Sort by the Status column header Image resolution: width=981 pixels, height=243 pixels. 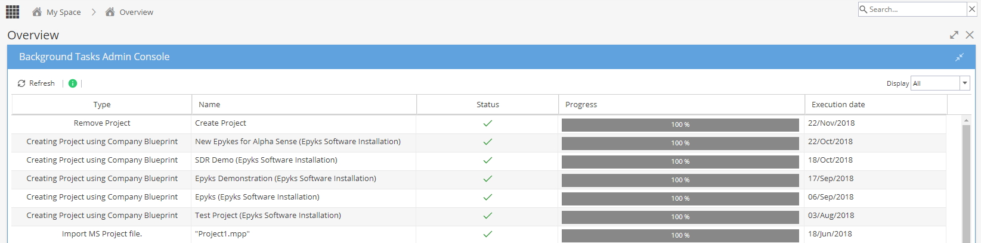[x=488, y=104]
